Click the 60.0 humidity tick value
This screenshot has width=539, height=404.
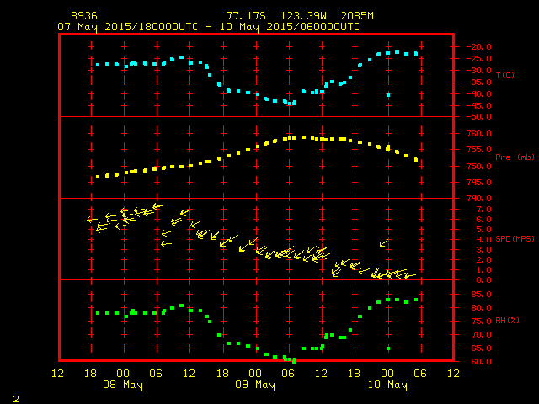pos(481,361)
